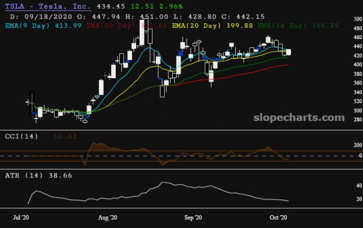Click the CCI(14) indicator label
Screen dimensions: 363x228
(x=22, y=136)
